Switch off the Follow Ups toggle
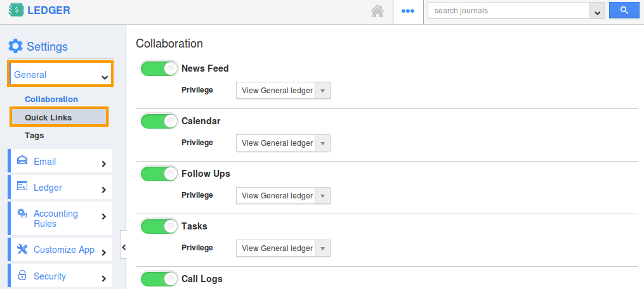The image size is (644, 289). pos(159,174)
